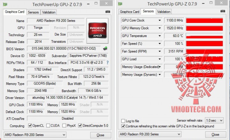The height and width of the screenshot is (140, 230).
Task: Click the camera screenshot icon in Sensors window
Action: point(223,11)
